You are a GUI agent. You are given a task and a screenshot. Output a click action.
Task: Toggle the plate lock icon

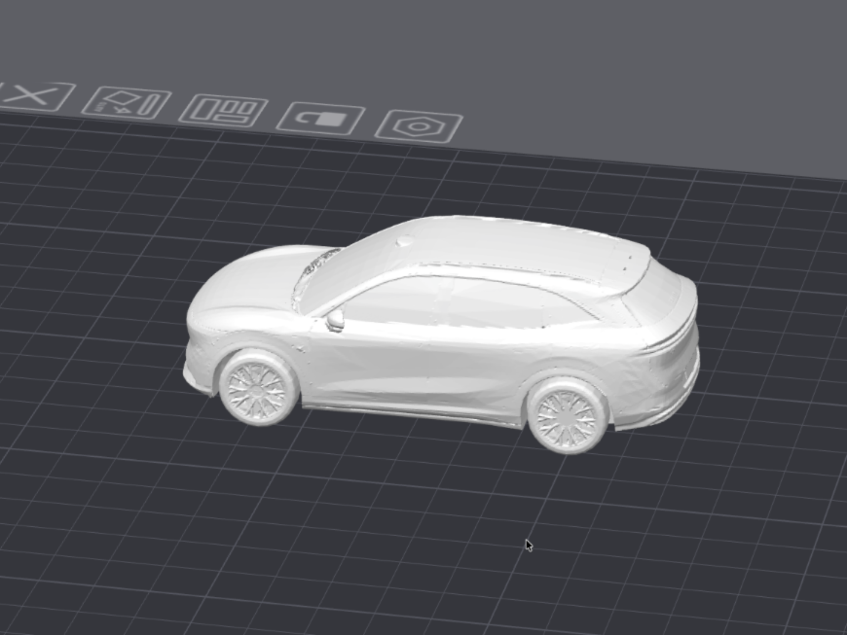tap(321, 119)
